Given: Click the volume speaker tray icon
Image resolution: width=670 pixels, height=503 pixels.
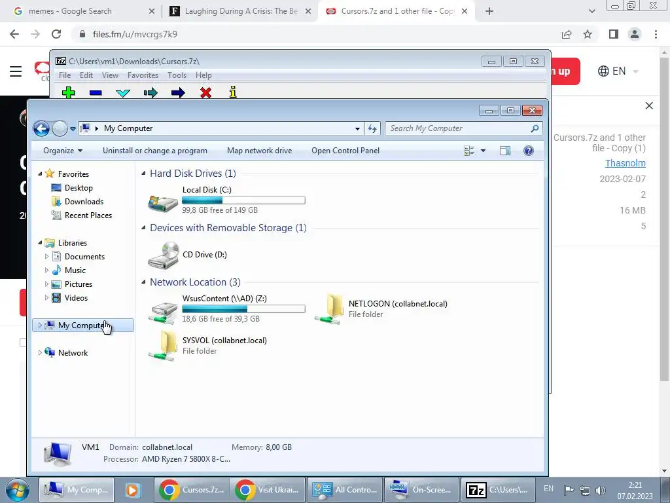Looking at the screenshot, I should (601, 490).
